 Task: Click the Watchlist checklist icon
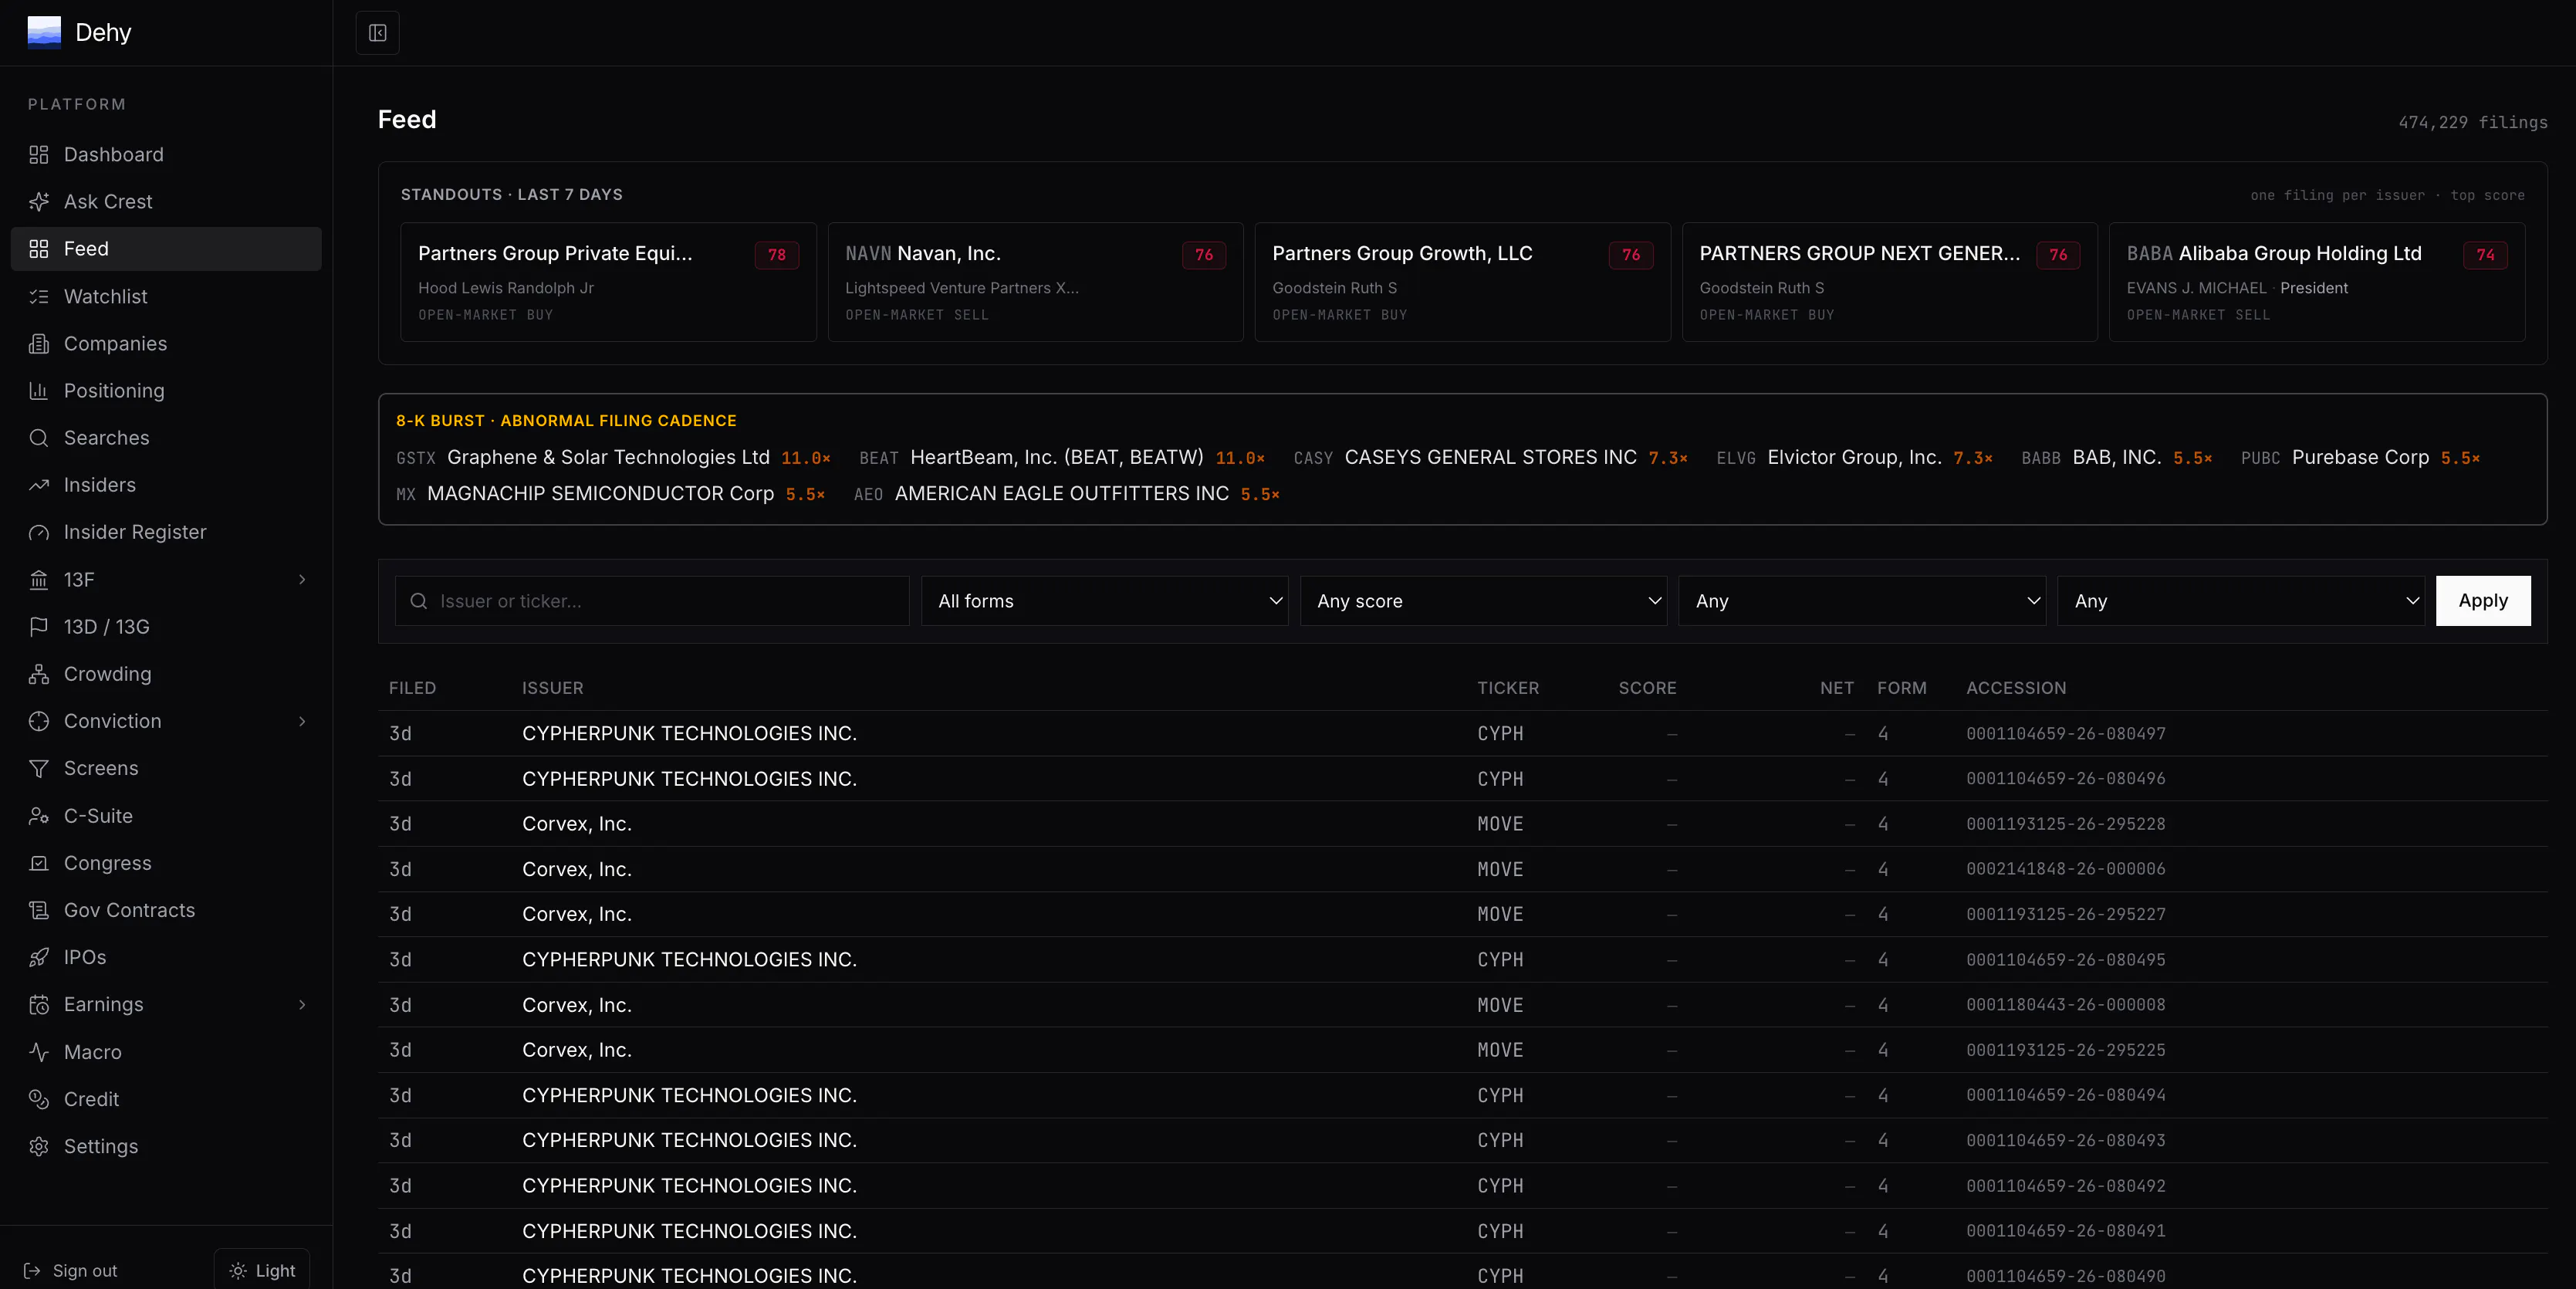(x=39, y=296)
